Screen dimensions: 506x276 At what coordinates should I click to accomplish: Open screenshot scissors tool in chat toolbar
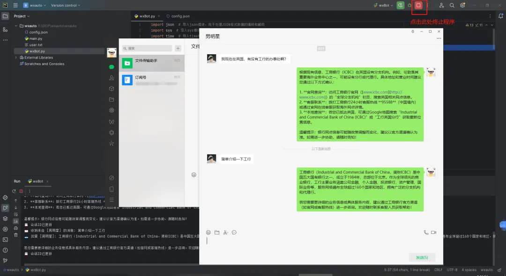pyautogui.click(x=225, y=232)
